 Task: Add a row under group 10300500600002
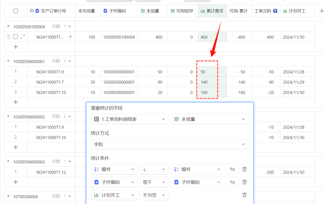(16, 147)
